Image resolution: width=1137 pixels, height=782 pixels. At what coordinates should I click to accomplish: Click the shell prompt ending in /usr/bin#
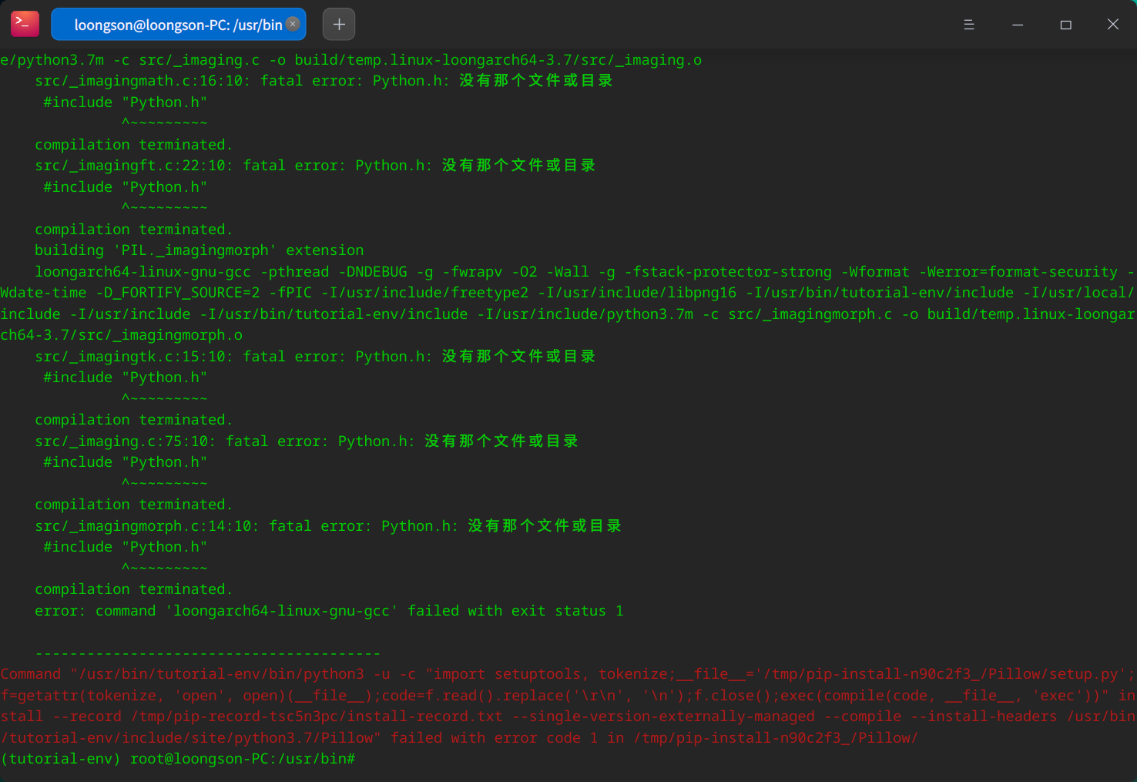242,759
